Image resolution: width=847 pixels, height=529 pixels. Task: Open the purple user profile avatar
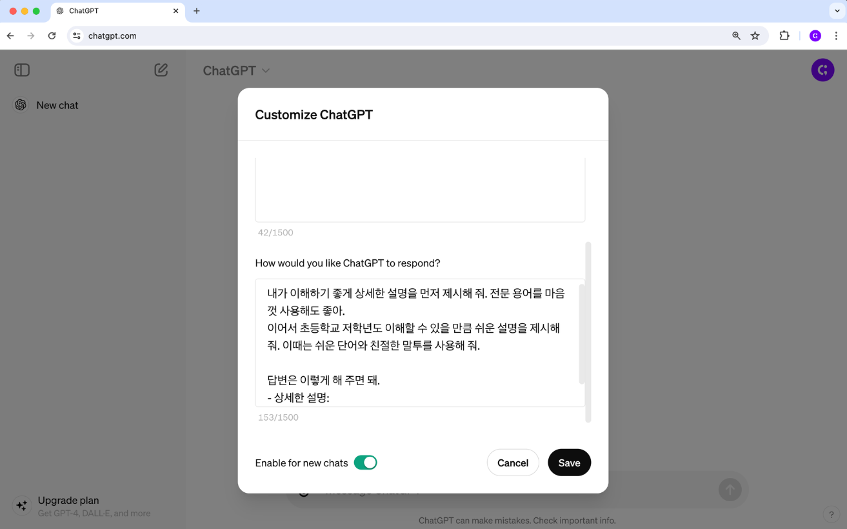[822, 70]
